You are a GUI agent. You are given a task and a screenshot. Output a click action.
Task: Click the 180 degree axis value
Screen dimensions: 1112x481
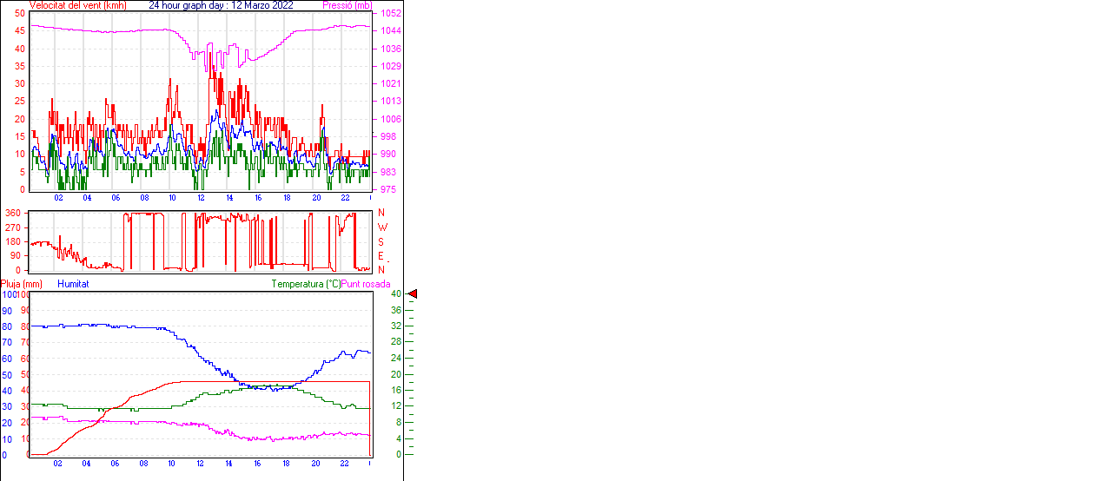point(13,241)
